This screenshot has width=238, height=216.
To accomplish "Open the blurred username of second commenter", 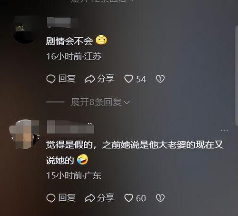I will tap(70, 127).
